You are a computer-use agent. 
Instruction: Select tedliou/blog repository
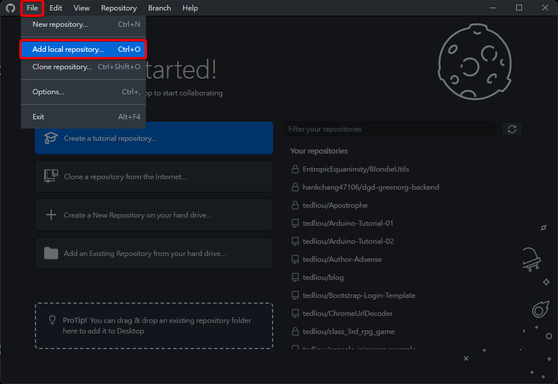click(x=323, y=277)
